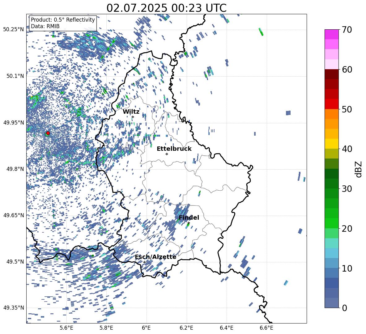This screenshot has width=366, height=334.
Task: Click the colorbar tick label 30
Action: pos(347,189)
